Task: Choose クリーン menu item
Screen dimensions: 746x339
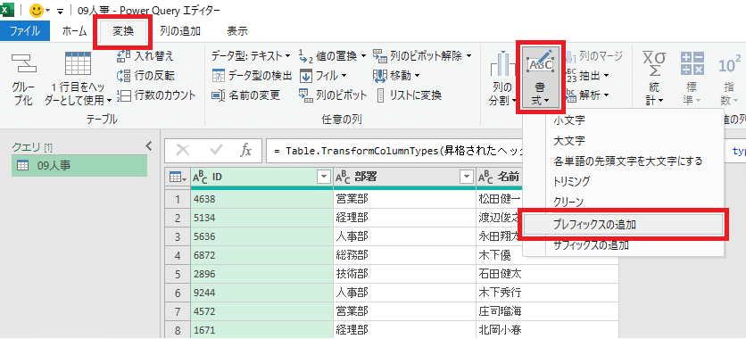Action: tap(568, 202)
